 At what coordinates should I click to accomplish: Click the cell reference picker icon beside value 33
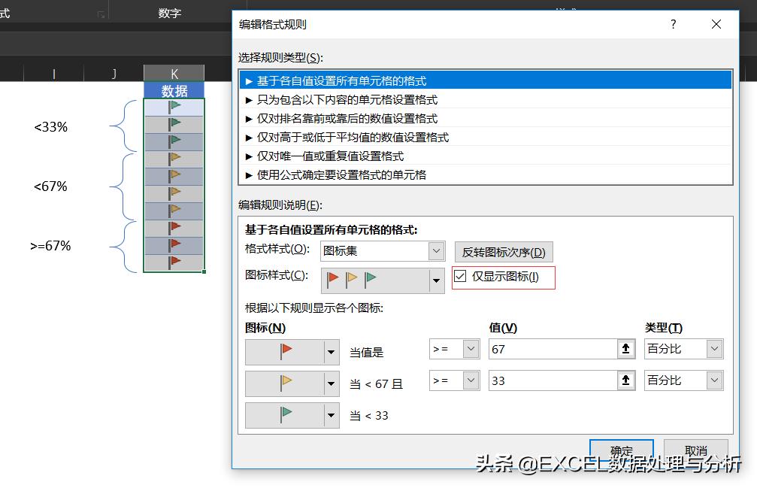pos(626,380)
